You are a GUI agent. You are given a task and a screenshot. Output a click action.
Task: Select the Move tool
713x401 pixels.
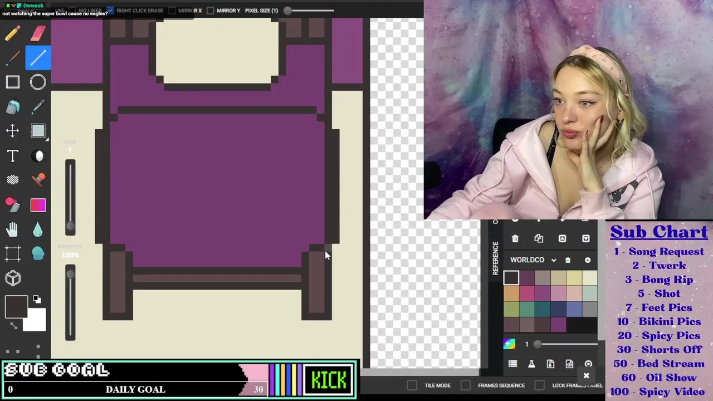tap(12, 131)
